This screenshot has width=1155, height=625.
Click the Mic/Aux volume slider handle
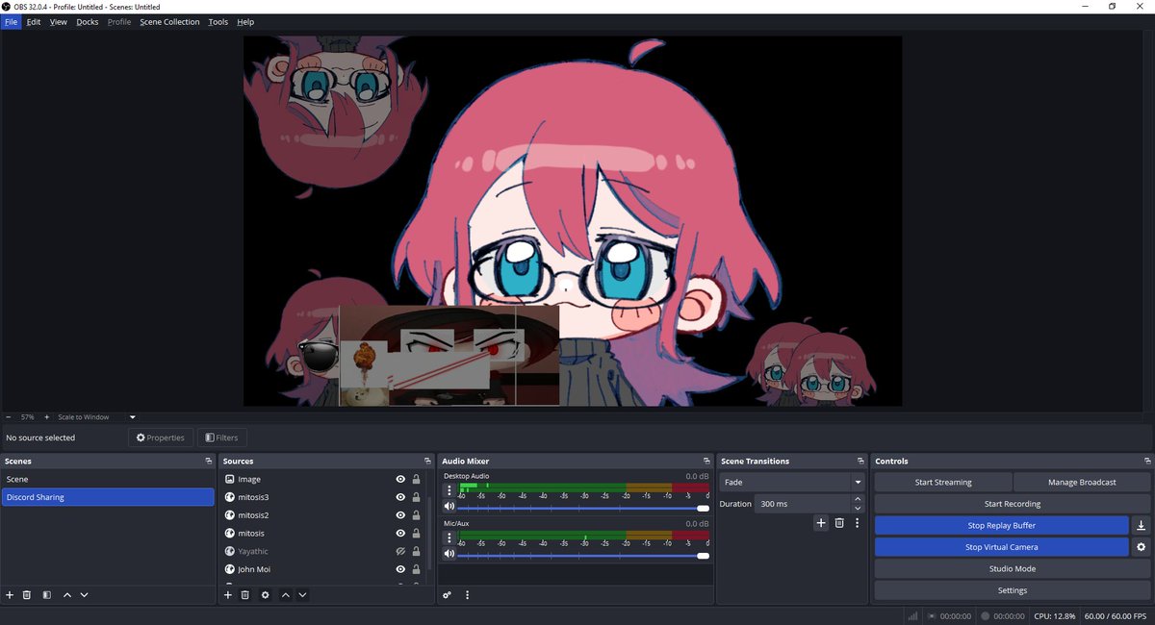703,555
